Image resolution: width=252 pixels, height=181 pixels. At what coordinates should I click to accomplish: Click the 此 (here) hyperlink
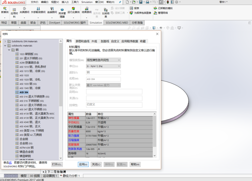(11, 163)
